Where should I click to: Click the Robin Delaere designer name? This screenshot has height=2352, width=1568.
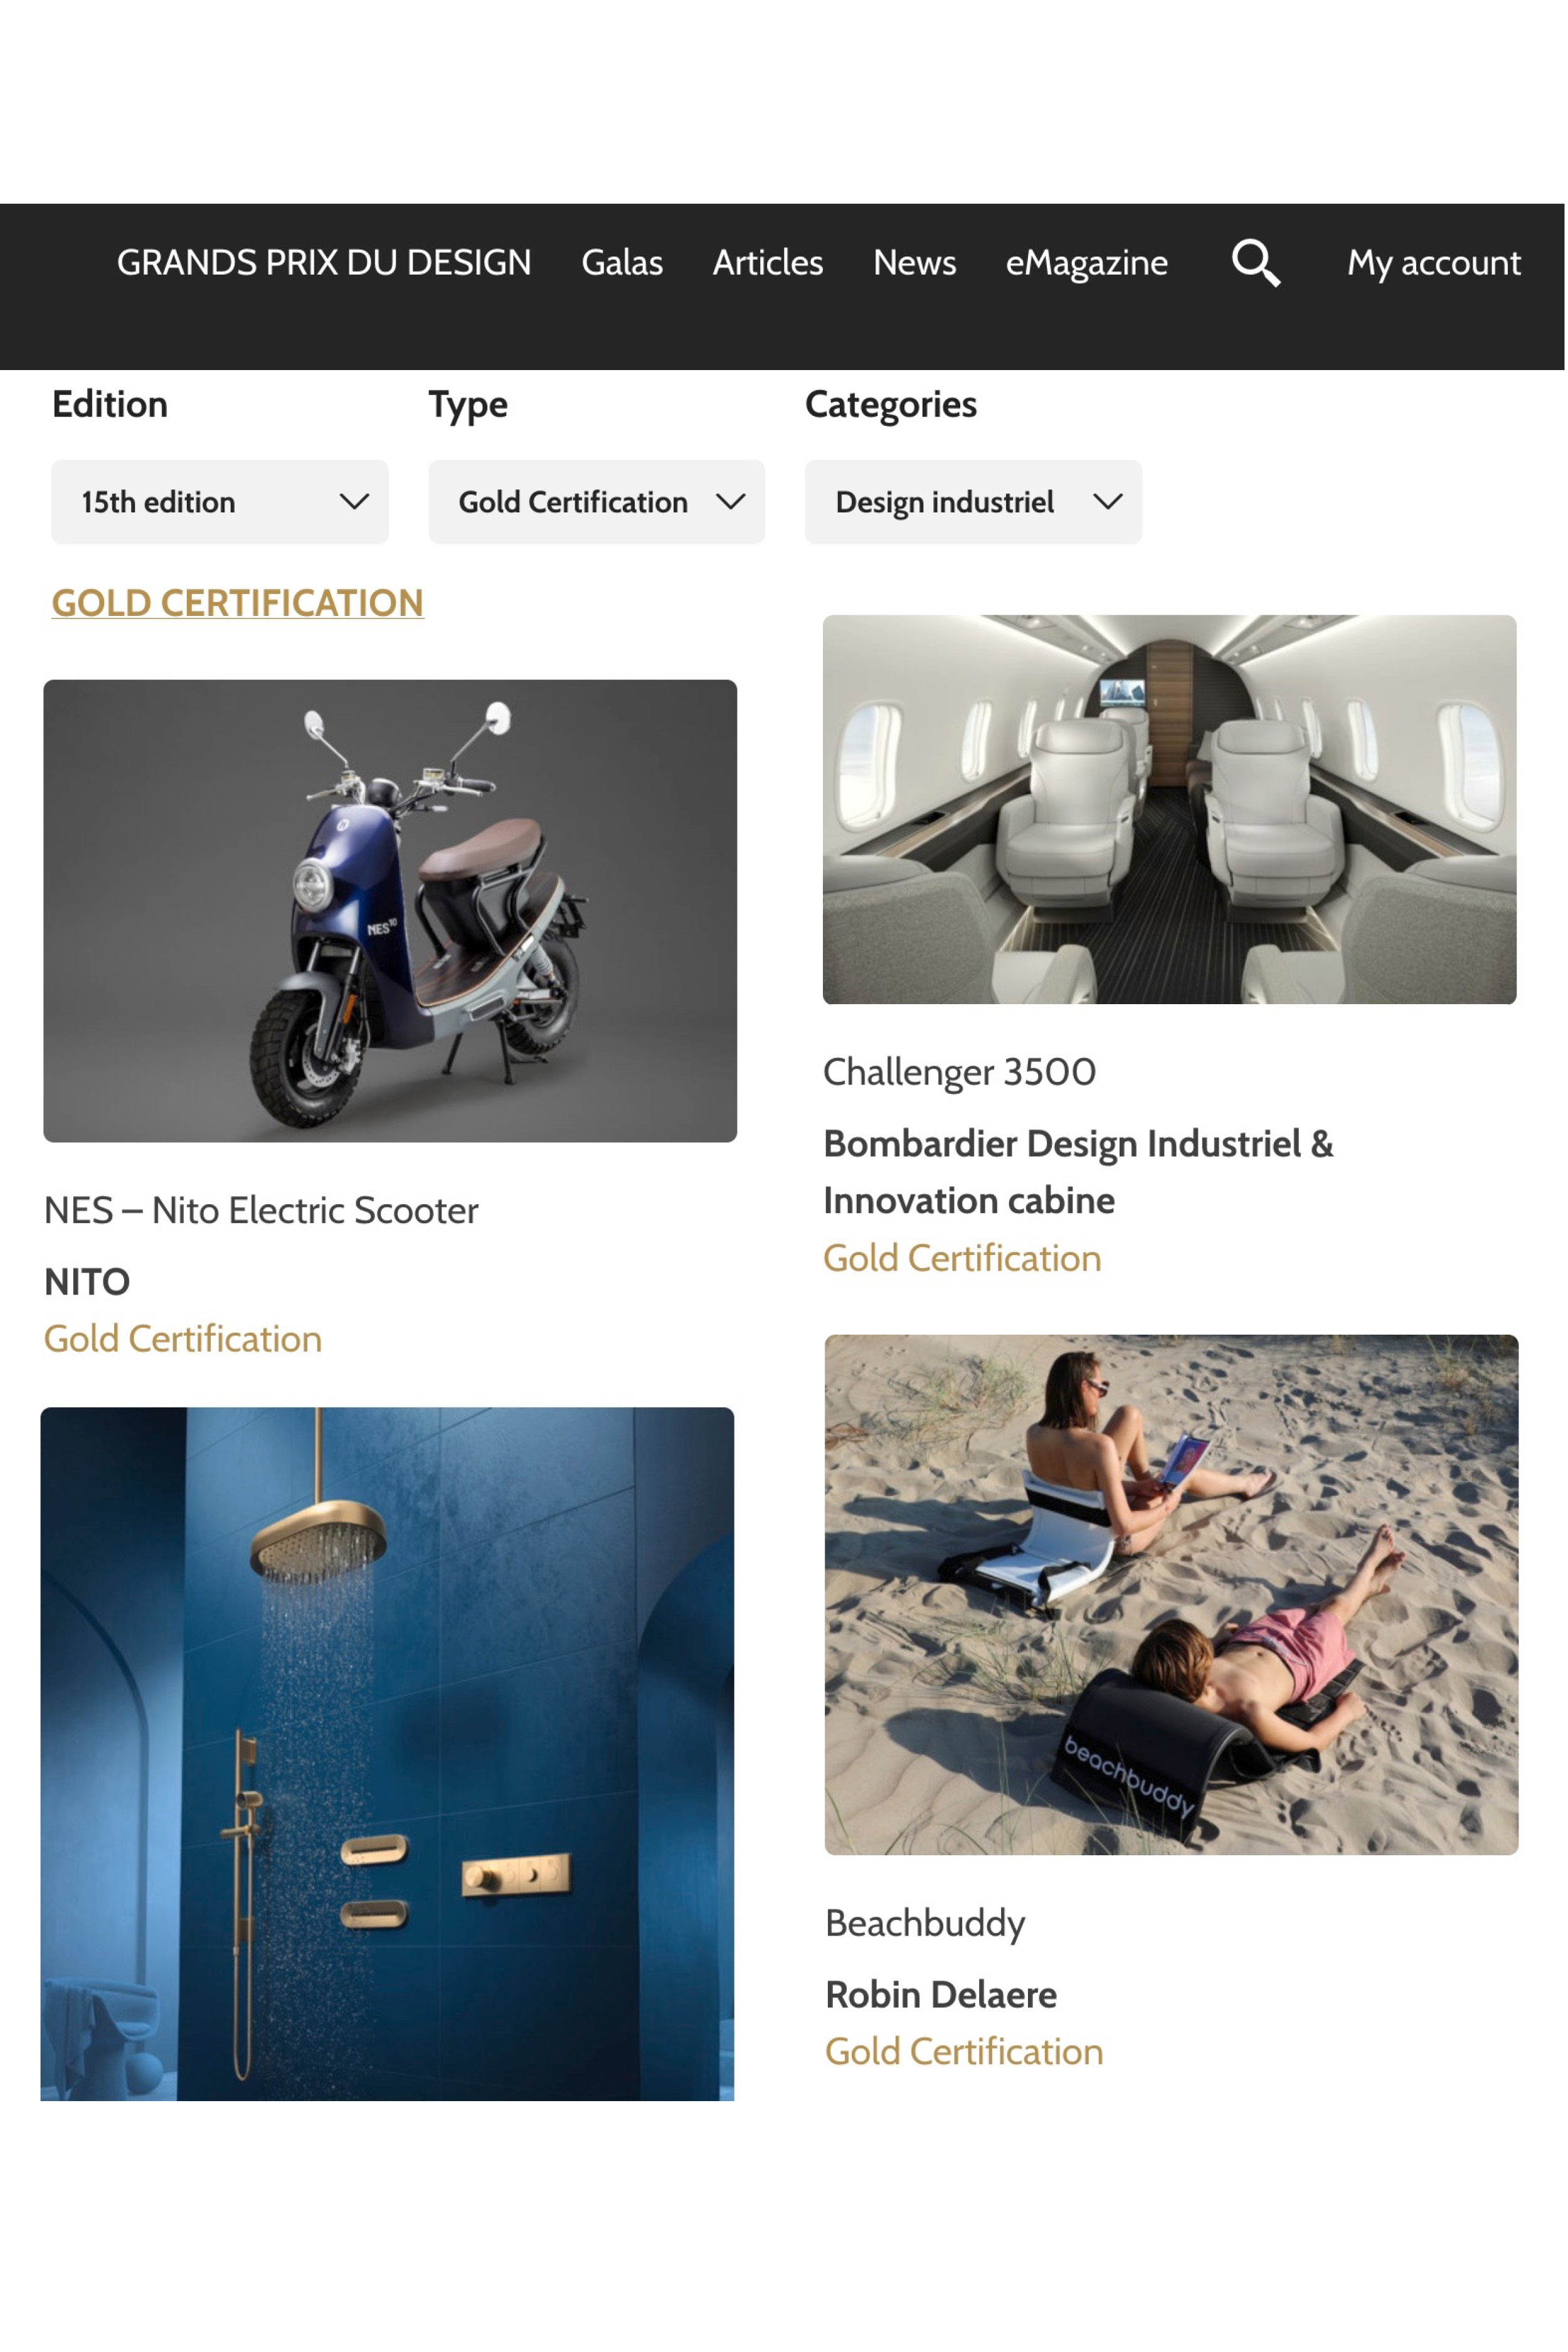[941, 1994]
